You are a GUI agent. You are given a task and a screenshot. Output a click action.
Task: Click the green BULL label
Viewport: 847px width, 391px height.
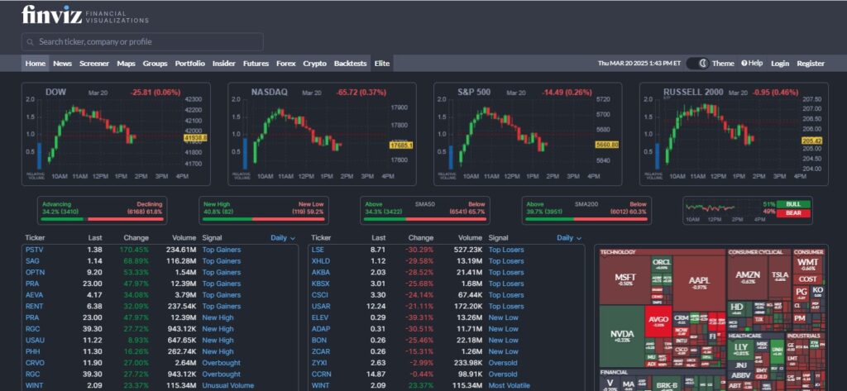pos(793,204)
